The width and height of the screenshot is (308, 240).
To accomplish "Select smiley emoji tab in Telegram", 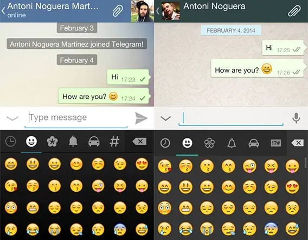I will [31, 141].
